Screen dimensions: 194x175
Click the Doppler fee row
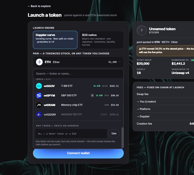(165, 116)
